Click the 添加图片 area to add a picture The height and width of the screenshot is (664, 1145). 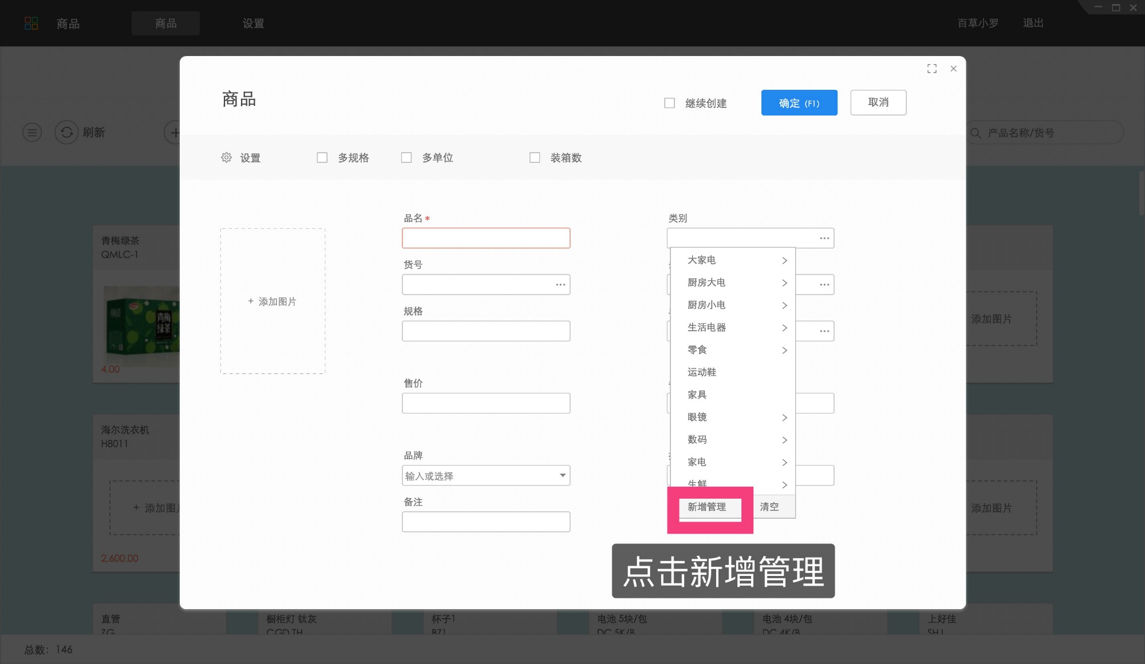point(273,301)
